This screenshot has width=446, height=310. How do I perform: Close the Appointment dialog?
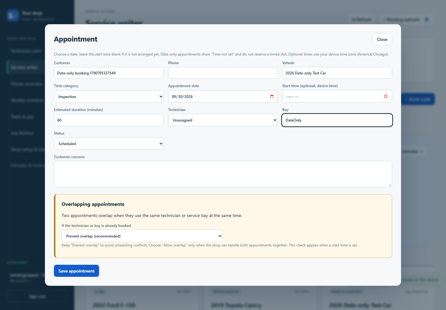382,39
